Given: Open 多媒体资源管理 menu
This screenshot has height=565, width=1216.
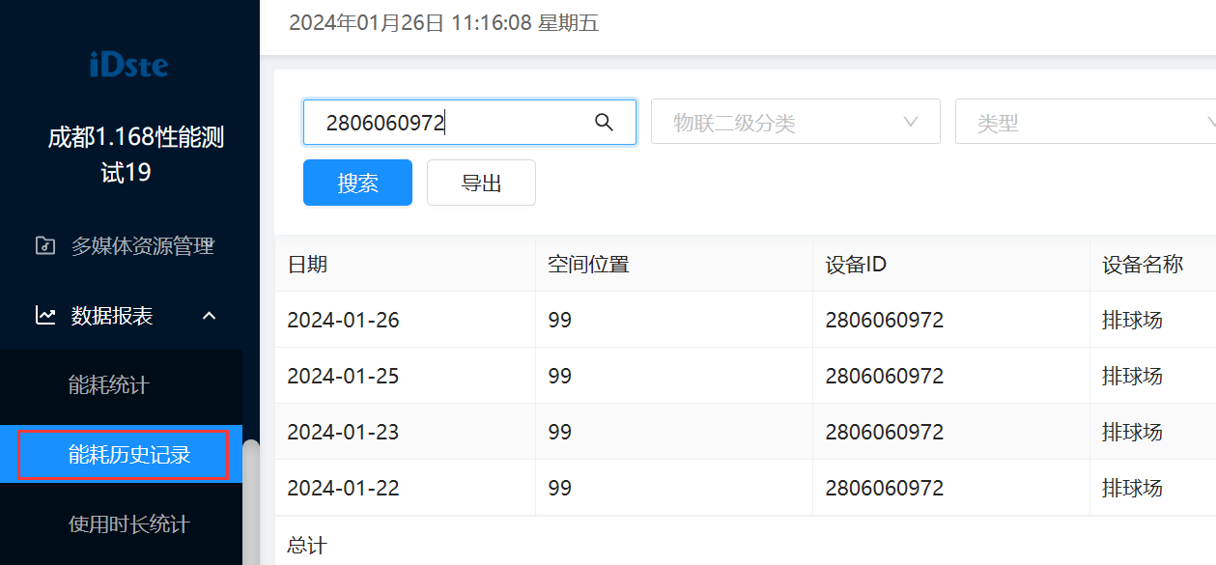Looking at the screenshot, I should 142,246.
